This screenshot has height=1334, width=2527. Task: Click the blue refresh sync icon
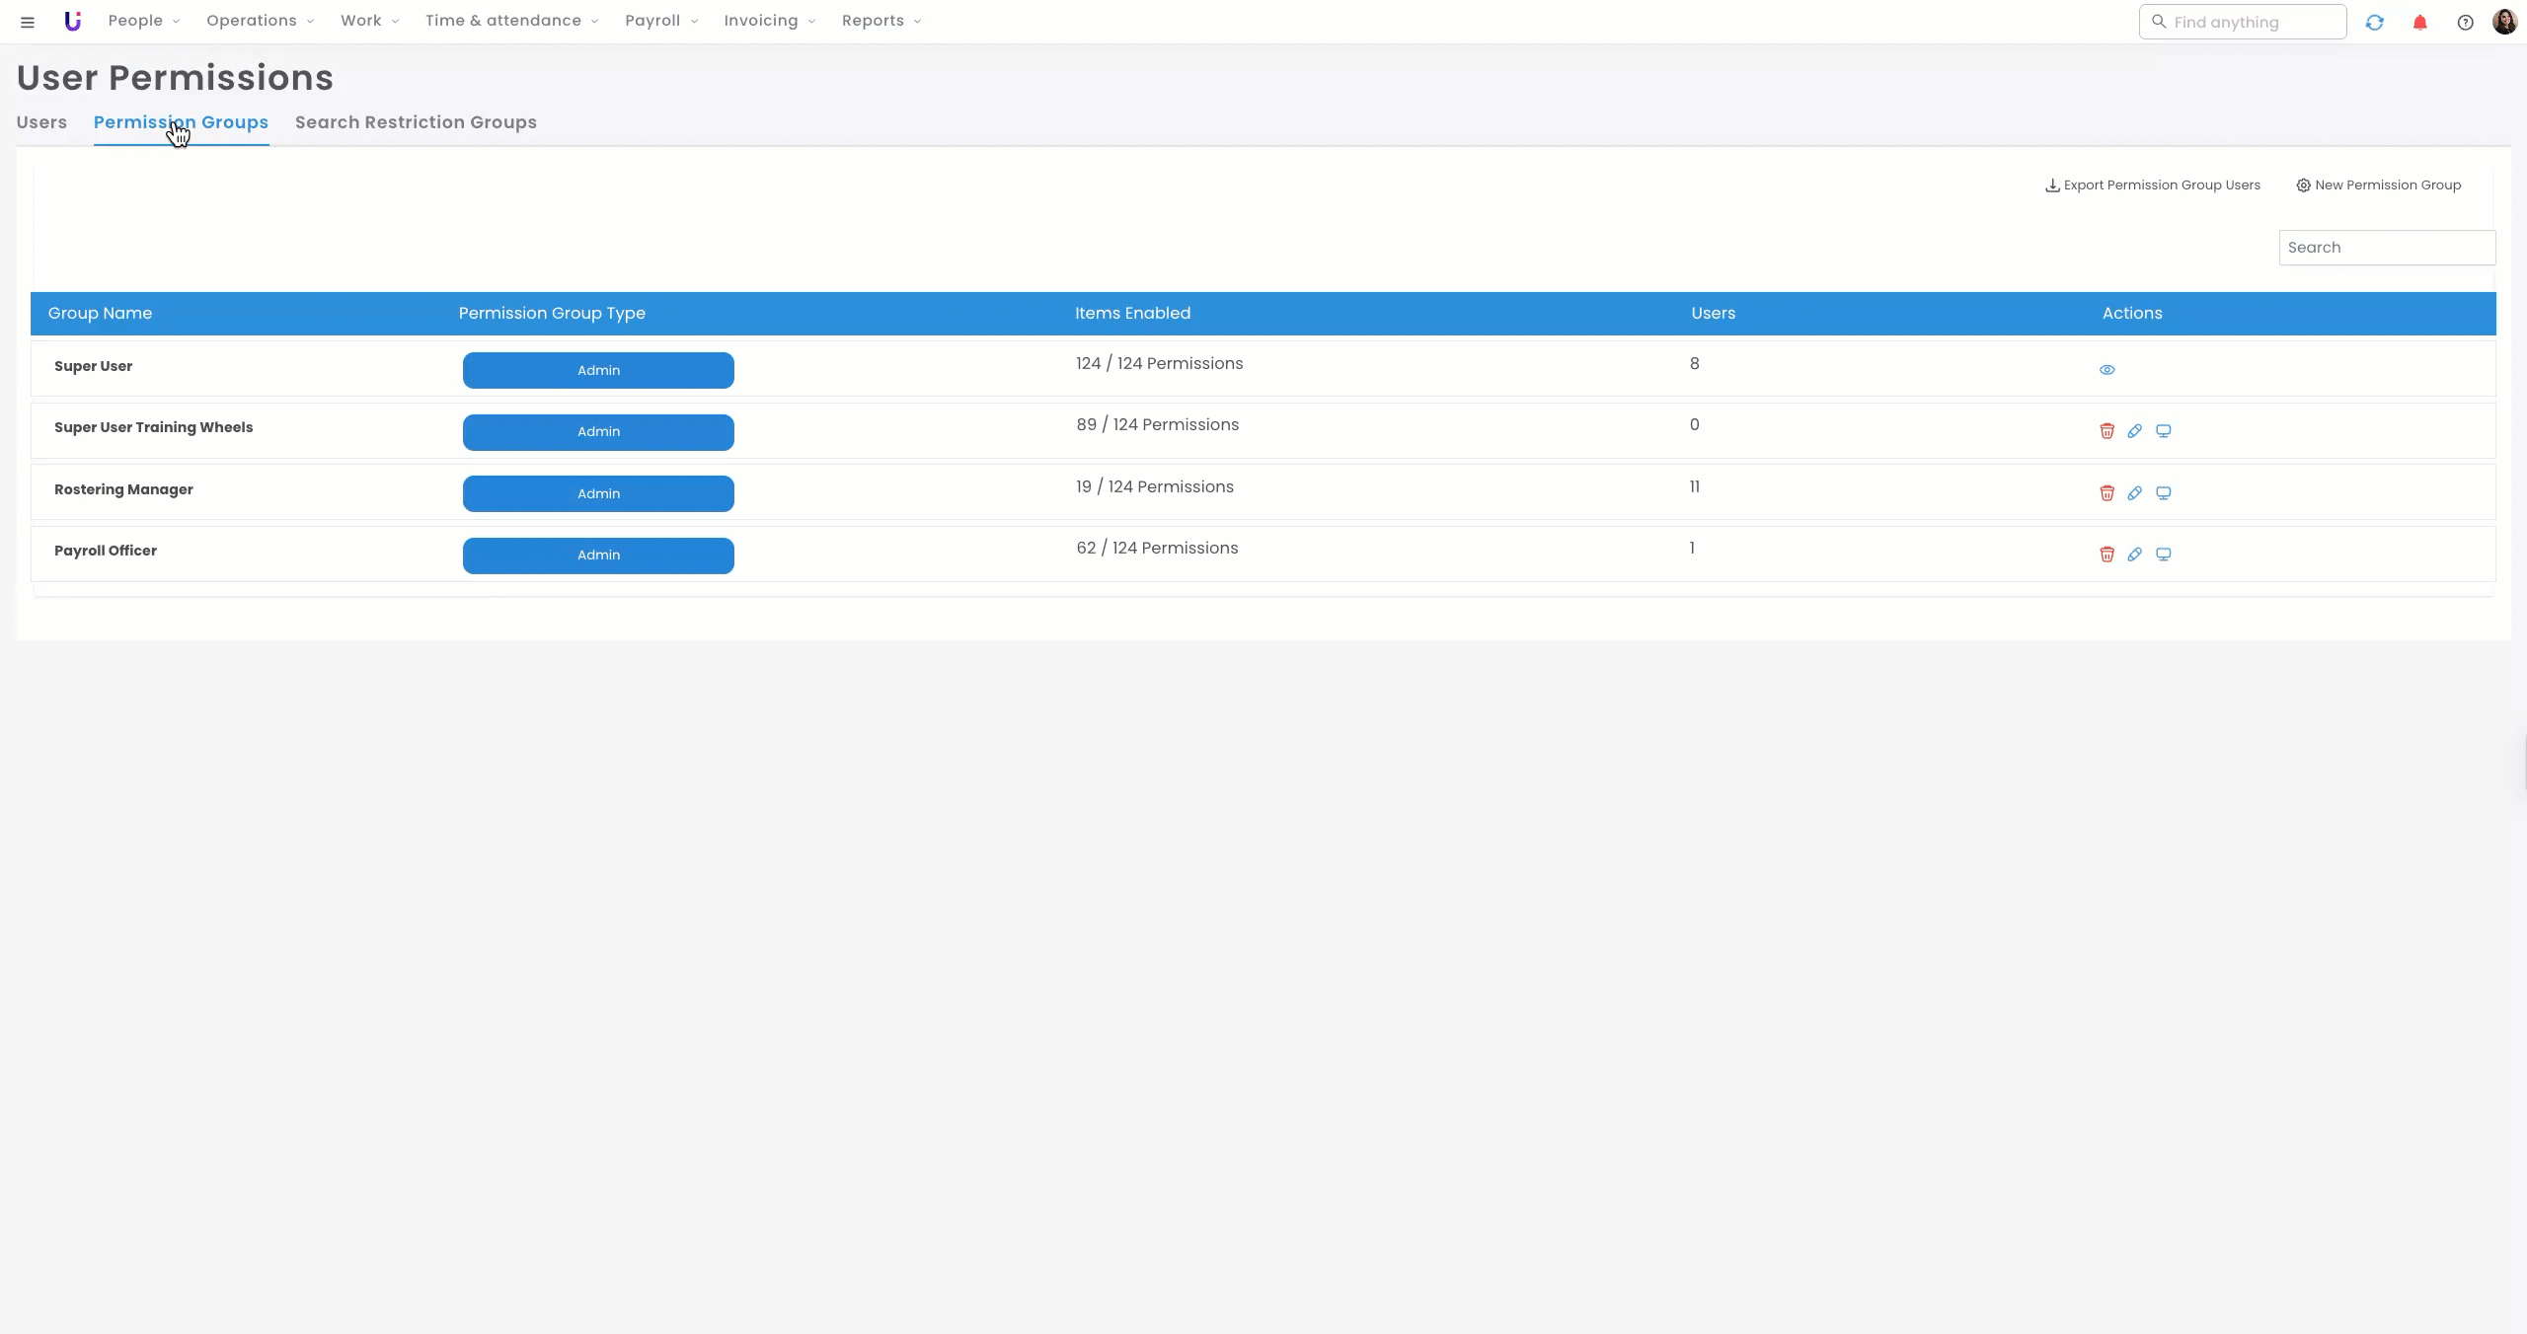pos(2374,22)
